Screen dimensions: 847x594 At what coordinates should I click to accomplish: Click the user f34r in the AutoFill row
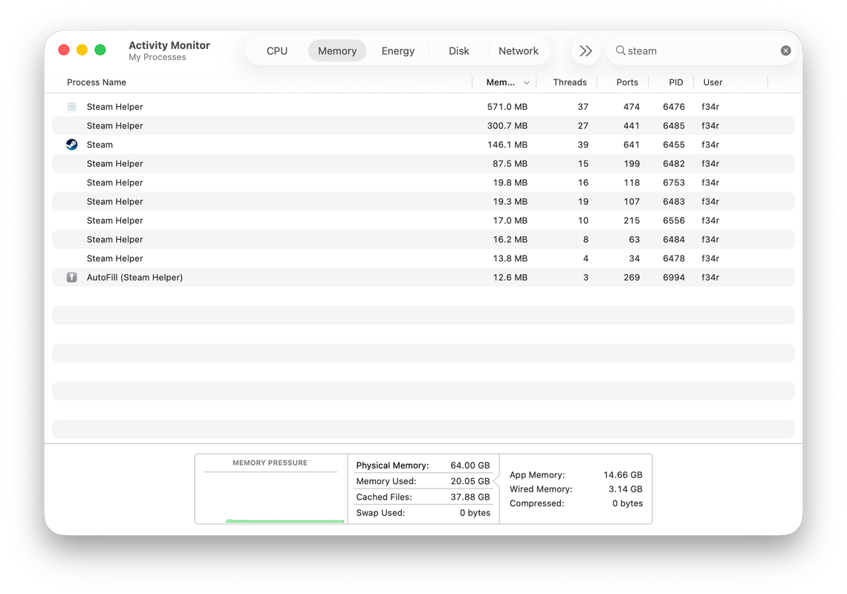[710, 277]
